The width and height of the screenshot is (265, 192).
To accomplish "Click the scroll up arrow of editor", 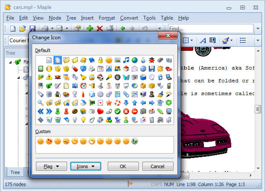I will coord(258,51).
